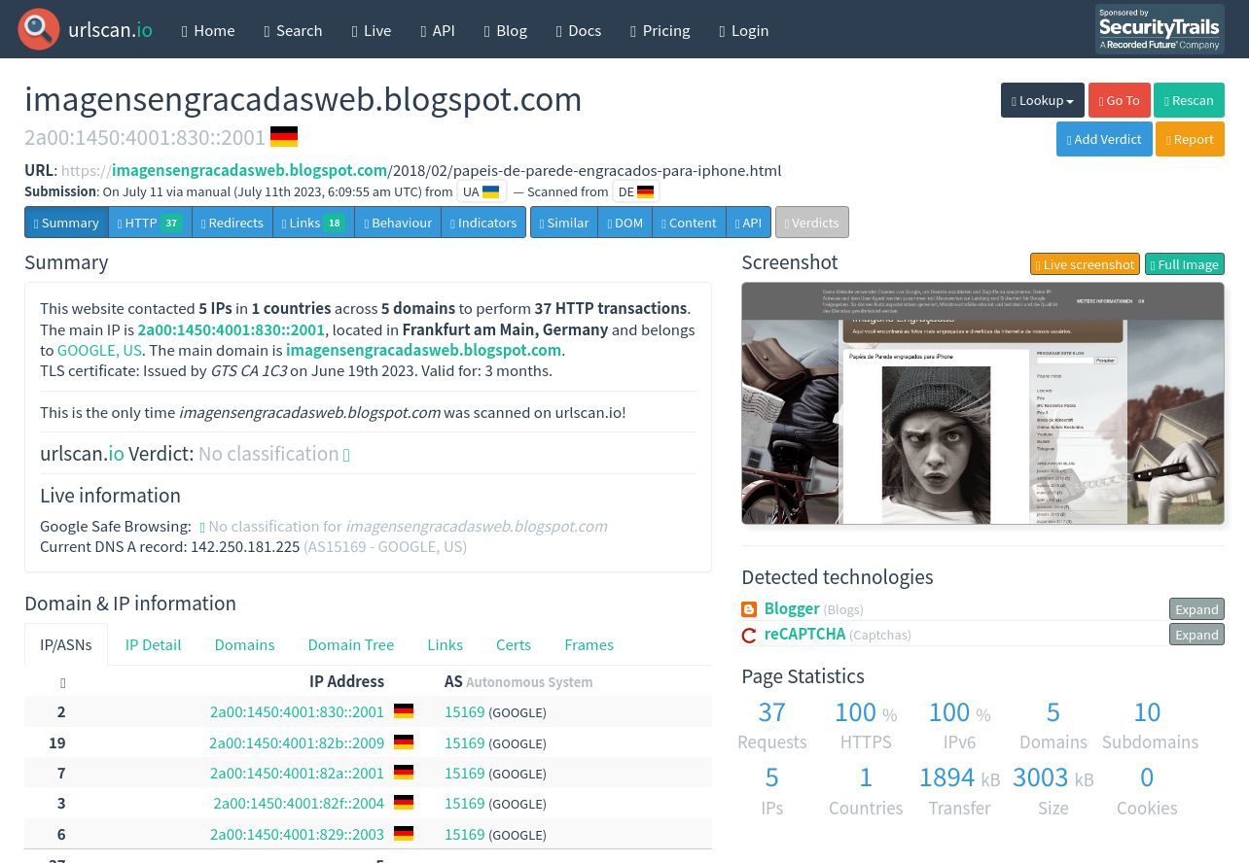Select the Indicators tab
The width and height of the screenshot is (1249, 863).
[483, 223]
